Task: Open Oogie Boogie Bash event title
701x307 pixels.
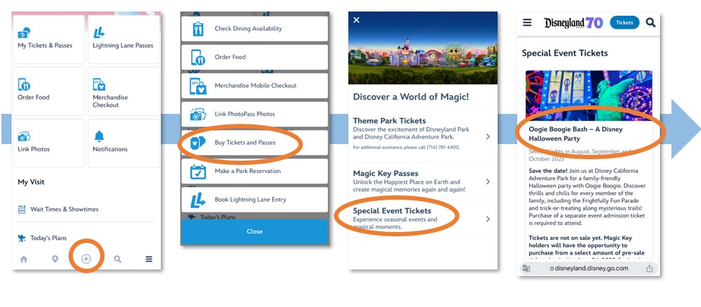Action: 576,133
